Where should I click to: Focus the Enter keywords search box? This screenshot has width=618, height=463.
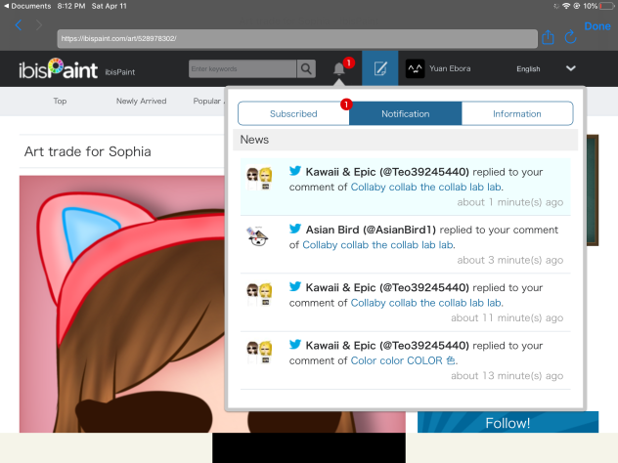coord(243,69)
